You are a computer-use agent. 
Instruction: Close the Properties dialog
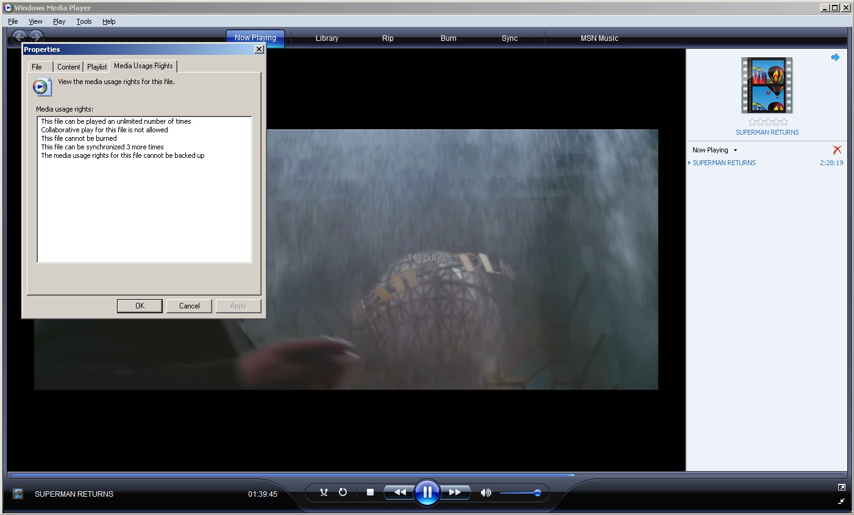pos(258,49)
